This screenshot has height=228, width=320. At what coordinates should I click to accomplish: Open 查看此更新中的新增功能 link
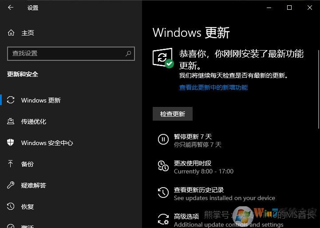coord(213,87)
